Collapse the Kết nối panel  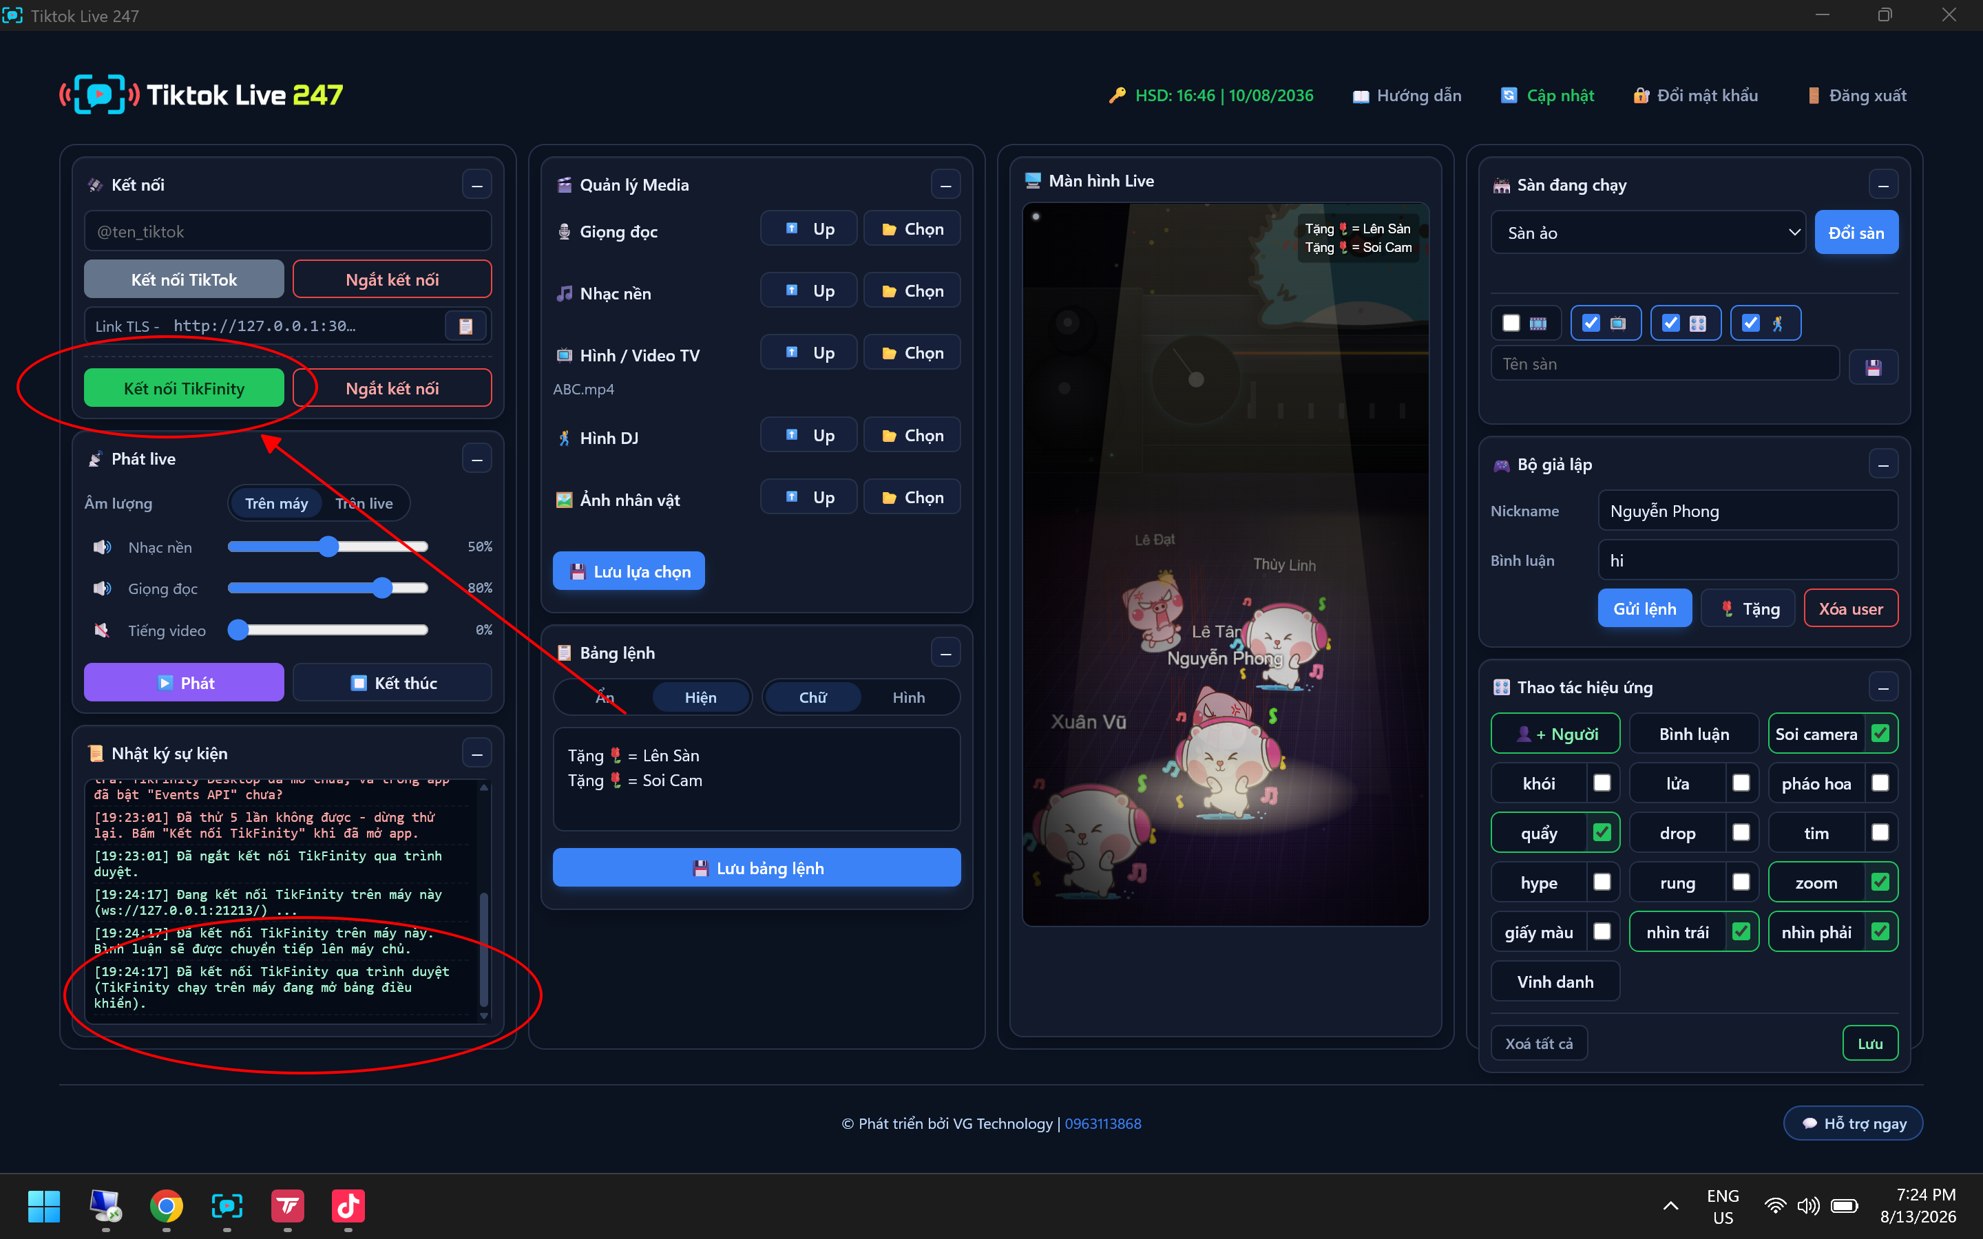pos(477,185)
